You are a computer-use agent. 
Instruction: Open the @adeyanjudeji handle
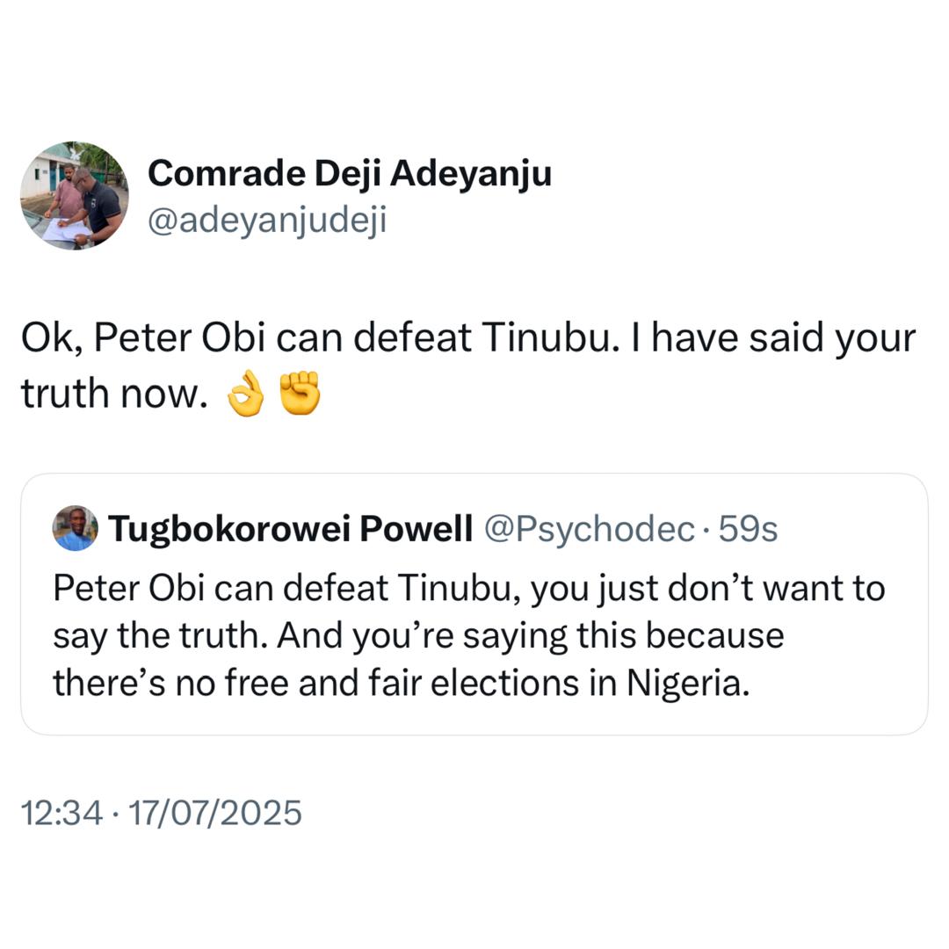pos(267,221)
